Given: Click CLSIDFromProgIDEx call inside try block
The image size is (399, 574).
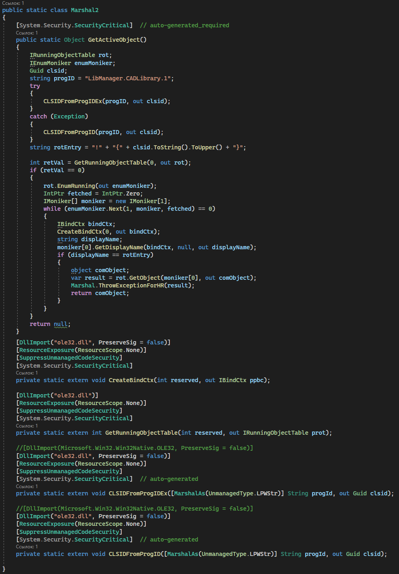Looking at the screenshot, I should (x=73, y=101).
